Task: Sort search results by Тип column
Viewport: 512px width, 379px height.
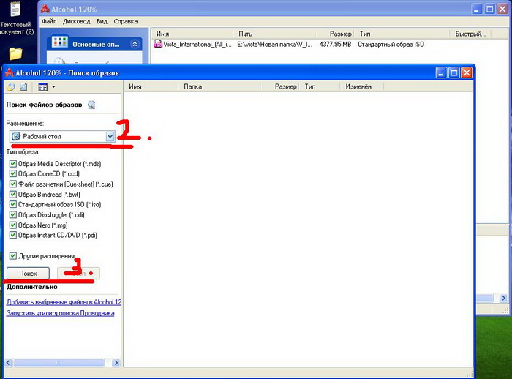Action: click(320, 86)
